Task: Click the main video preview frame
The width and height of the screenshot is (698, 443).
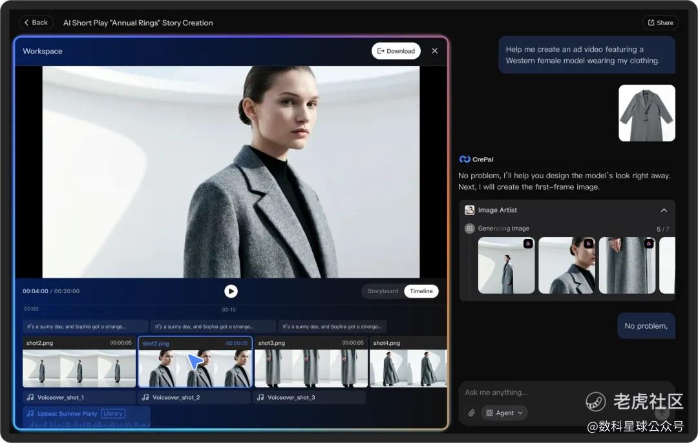Action: [231, 172]
